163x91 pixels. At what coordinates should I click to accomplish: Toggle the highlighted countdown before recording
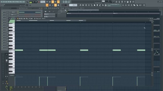pyautogui.click(x=53, y=2)
